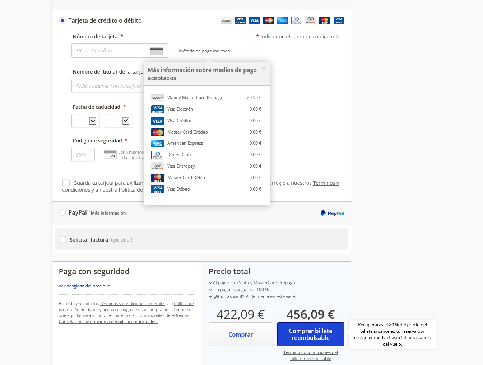
Task: Click the card number input field
Action: (x=120, y=51)
